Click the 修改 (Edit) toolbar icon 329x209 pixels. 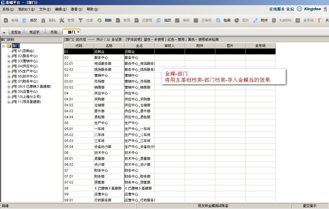click(25, 20)
